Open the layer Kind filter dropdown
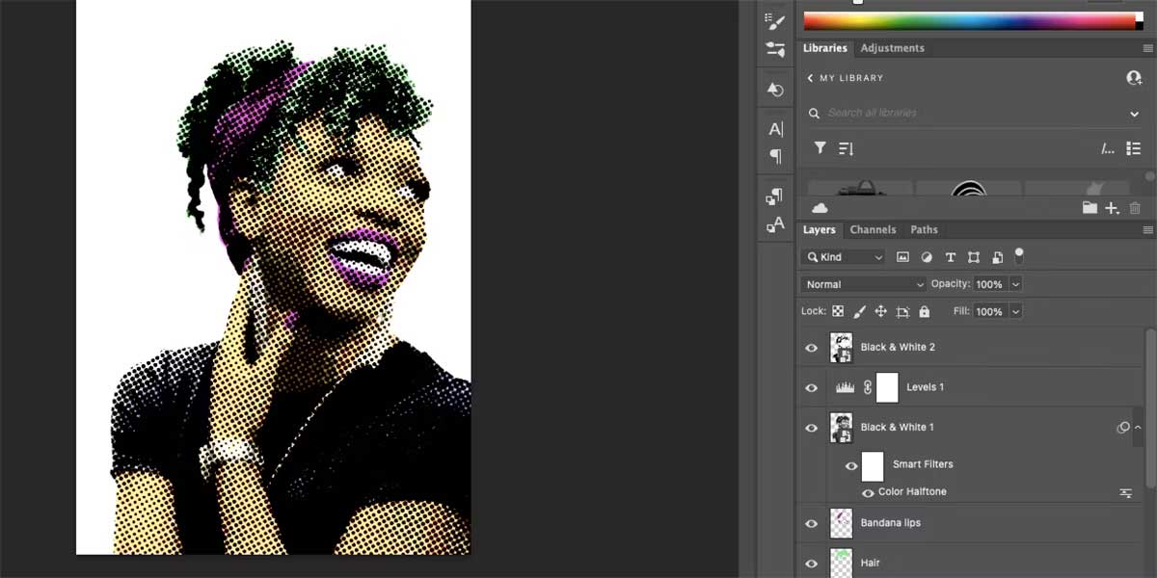 click(844, 257)
